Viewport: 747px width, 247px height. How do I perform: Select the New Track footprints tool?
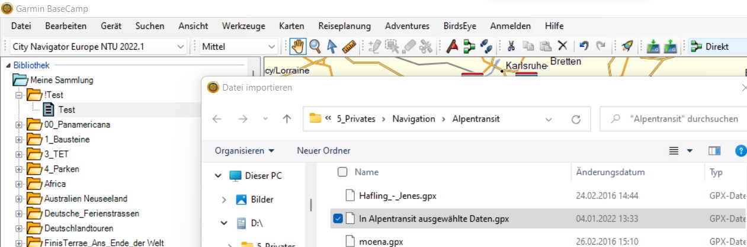click(486, 46)
